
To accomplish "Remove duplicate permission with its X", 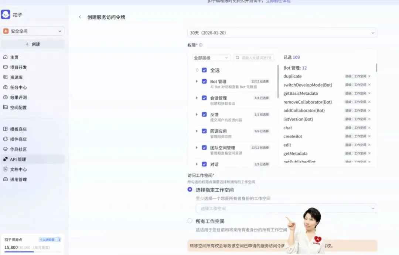I will (x=369, y=76).
